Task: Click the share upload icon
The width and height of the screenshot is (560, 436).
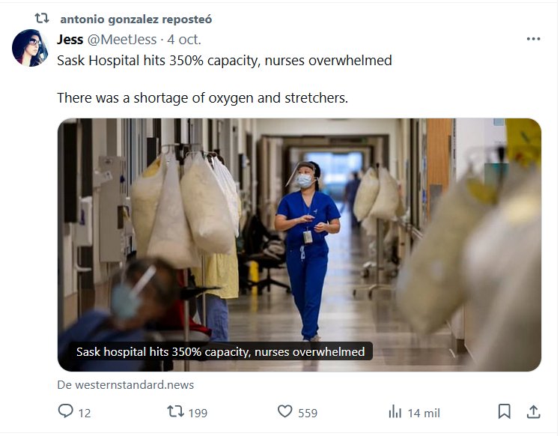Action: 533,411
